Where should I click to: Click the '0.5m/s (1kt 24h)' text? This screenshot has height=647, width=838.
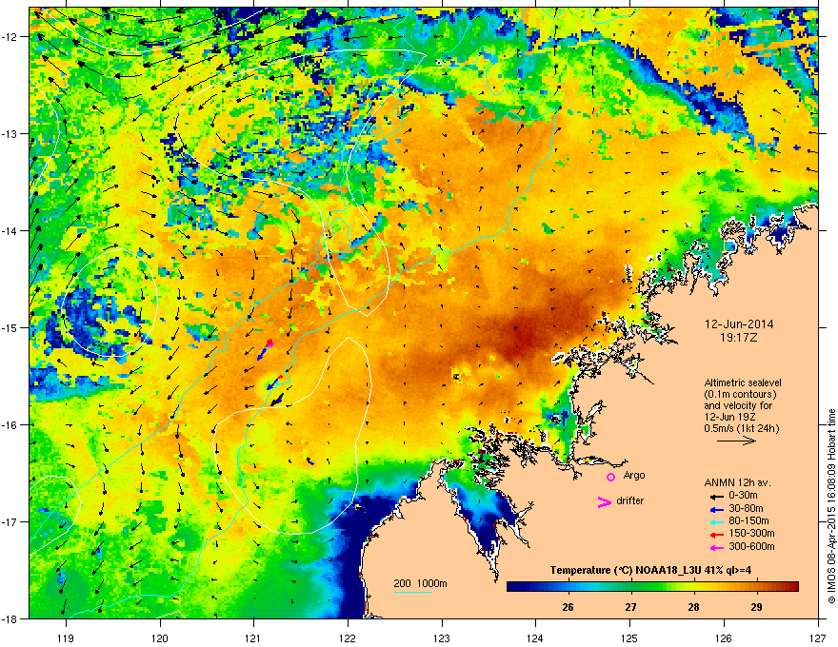(741, 428)
